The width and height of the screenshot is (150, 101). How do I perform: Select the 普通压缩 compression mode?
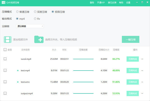[x=17, y=12]
